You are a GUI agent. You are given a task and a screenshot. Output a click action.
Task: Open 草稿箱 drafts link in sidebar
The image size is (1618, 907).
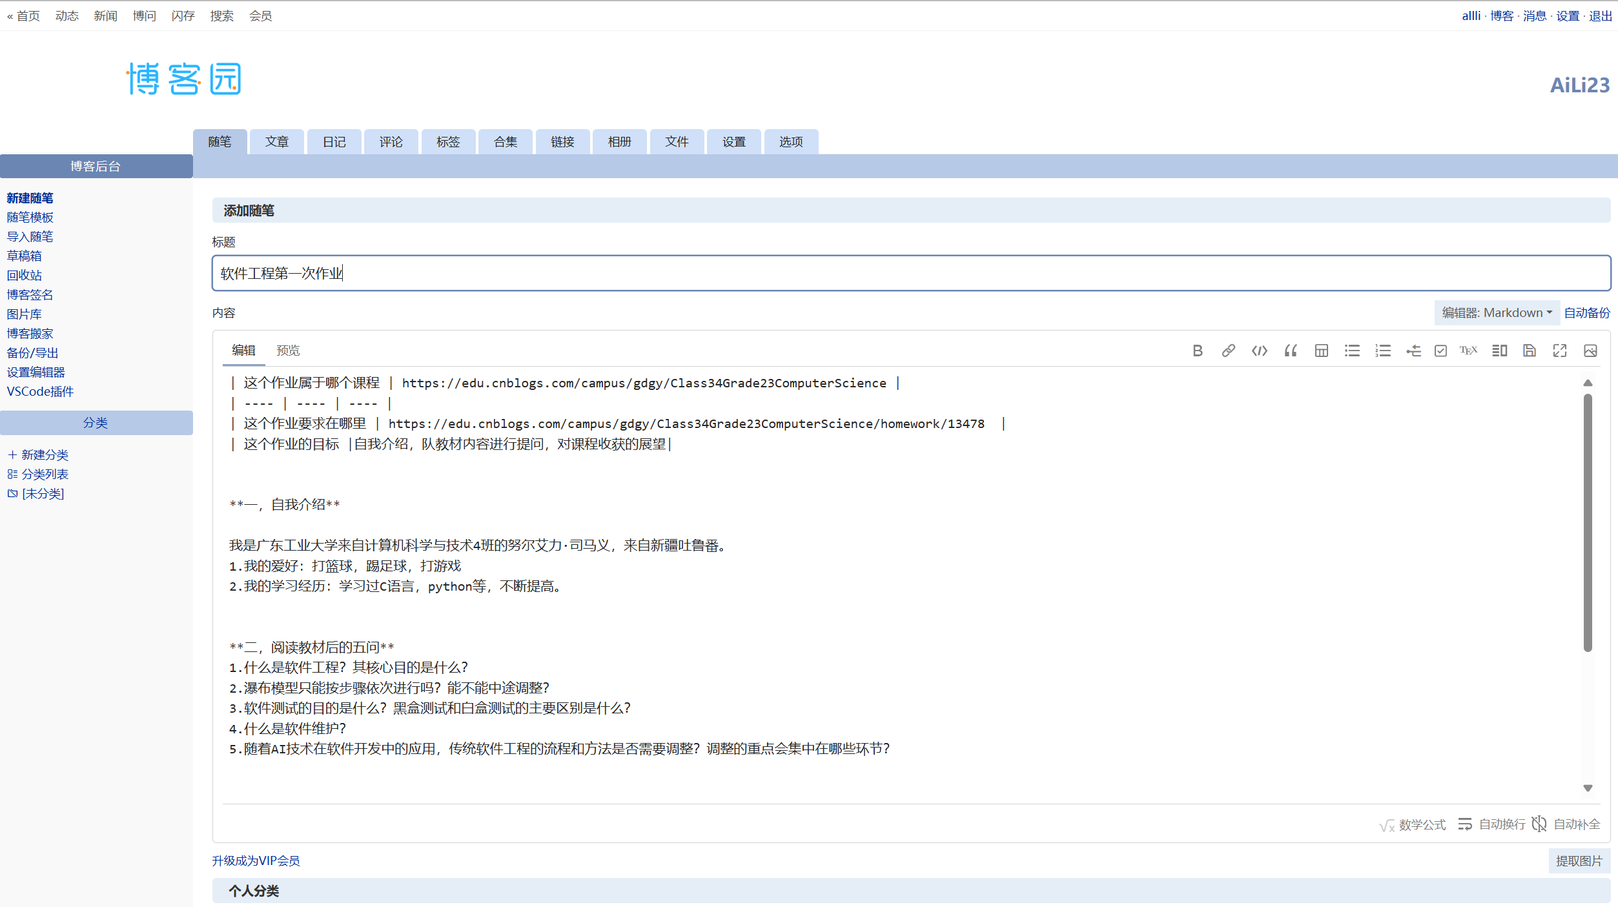tap(24, 256)
